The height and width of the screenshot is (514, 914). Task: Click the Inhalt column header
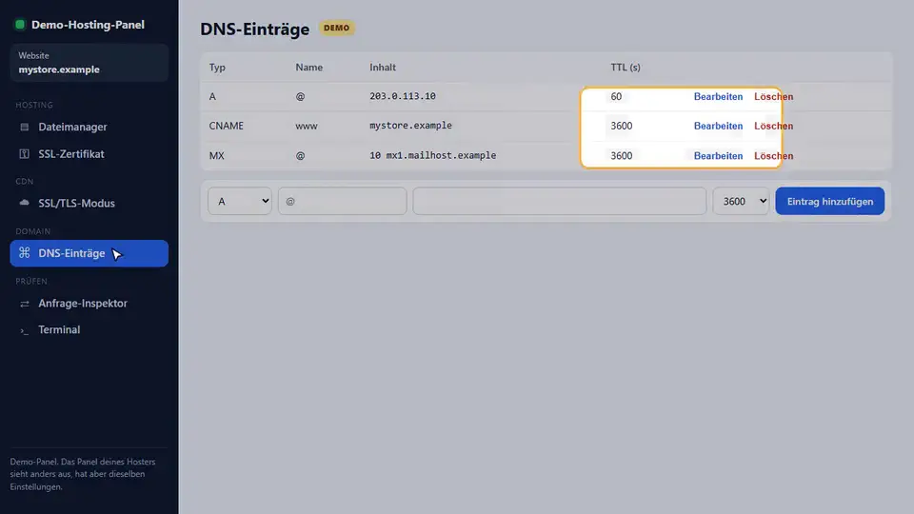(383, 67)
